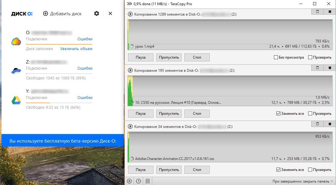The width and height of the screenshot is (336, 185).
Task: Open the TeraCopy file list menu icon
Action: 148,181
